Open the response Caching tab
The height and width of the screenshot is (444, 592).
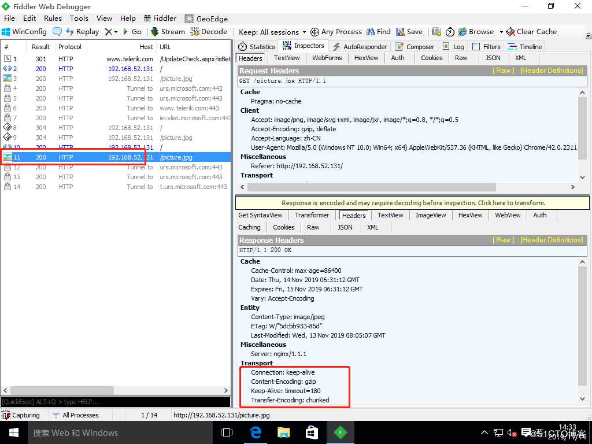[x=250, y=227]
